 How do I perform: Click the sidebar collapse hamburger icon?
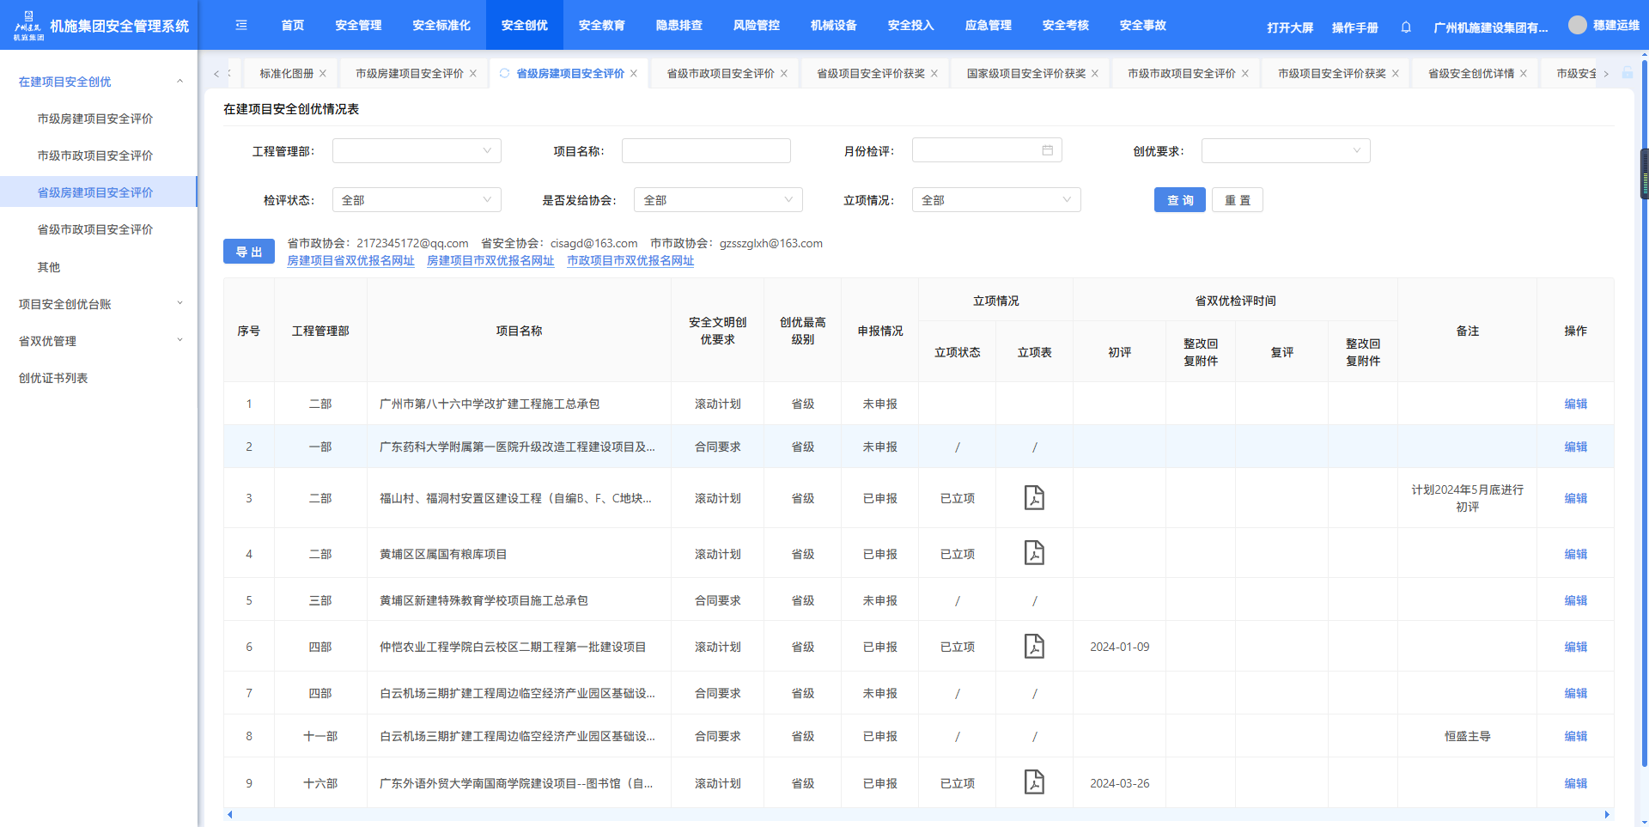[x=241, y=25]
